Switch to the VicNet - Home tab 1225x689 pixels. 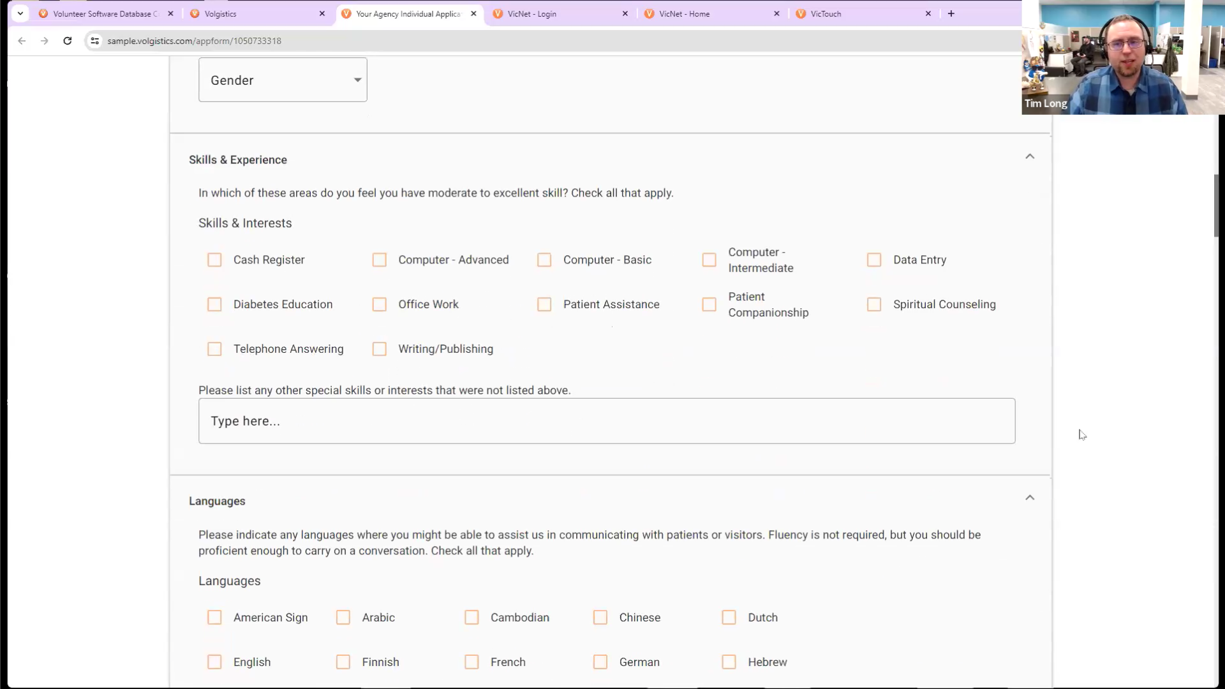684,13
